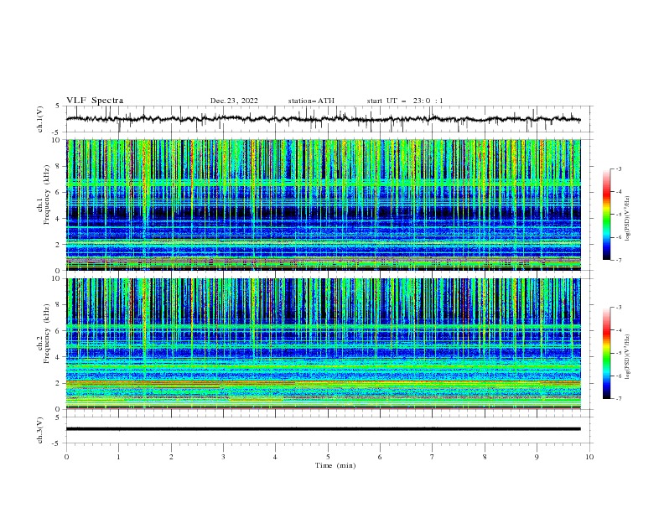The width and height of the screenshot is (664, 513).
Task: Click the "ch.1(V)" waveform axis label
Action: (x=40, y=119)
